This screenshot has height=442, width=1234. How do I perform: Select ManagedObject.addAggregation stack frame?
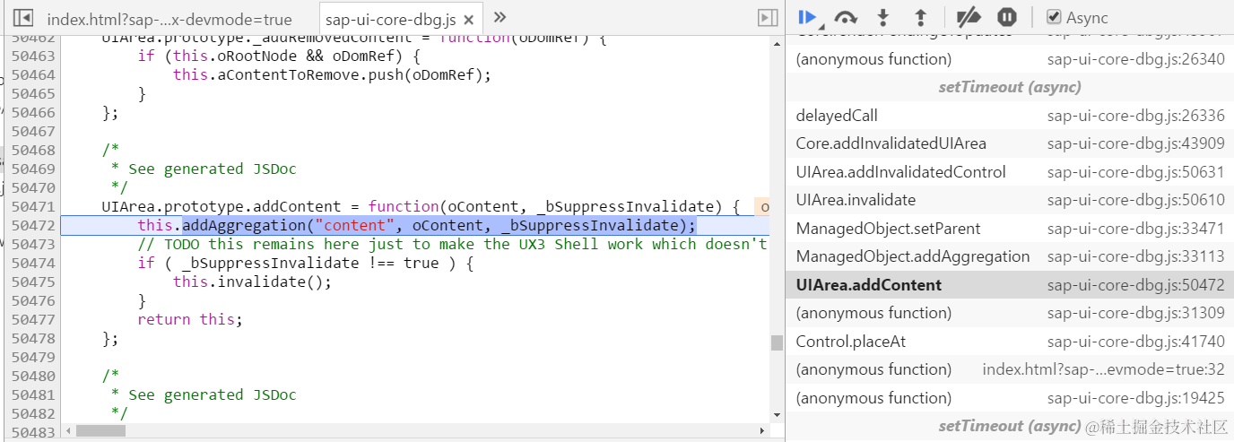click(x=1009, y=256)
